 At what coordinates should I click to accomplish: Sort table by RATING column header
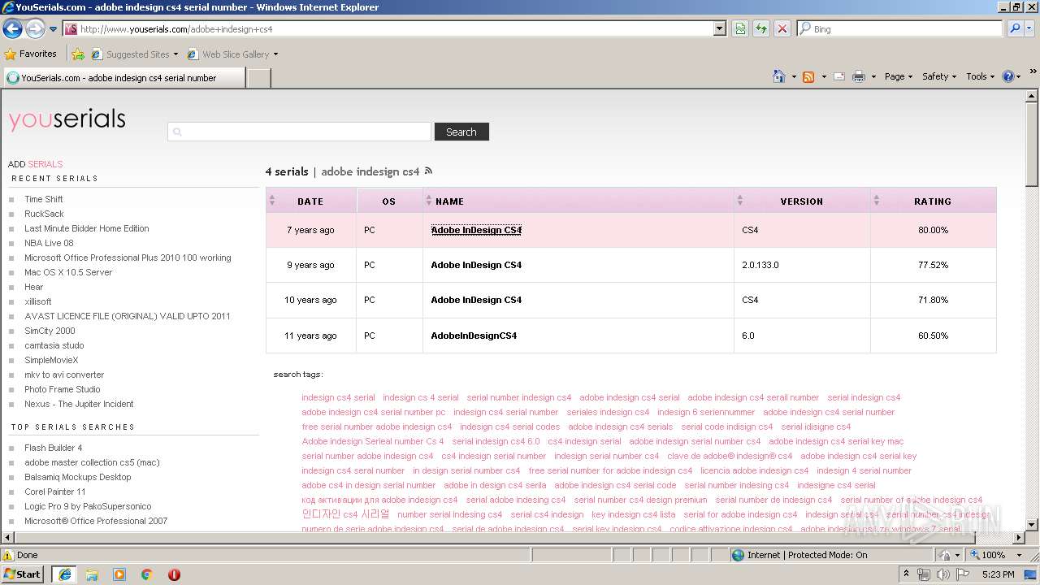(x=933, y=201)
